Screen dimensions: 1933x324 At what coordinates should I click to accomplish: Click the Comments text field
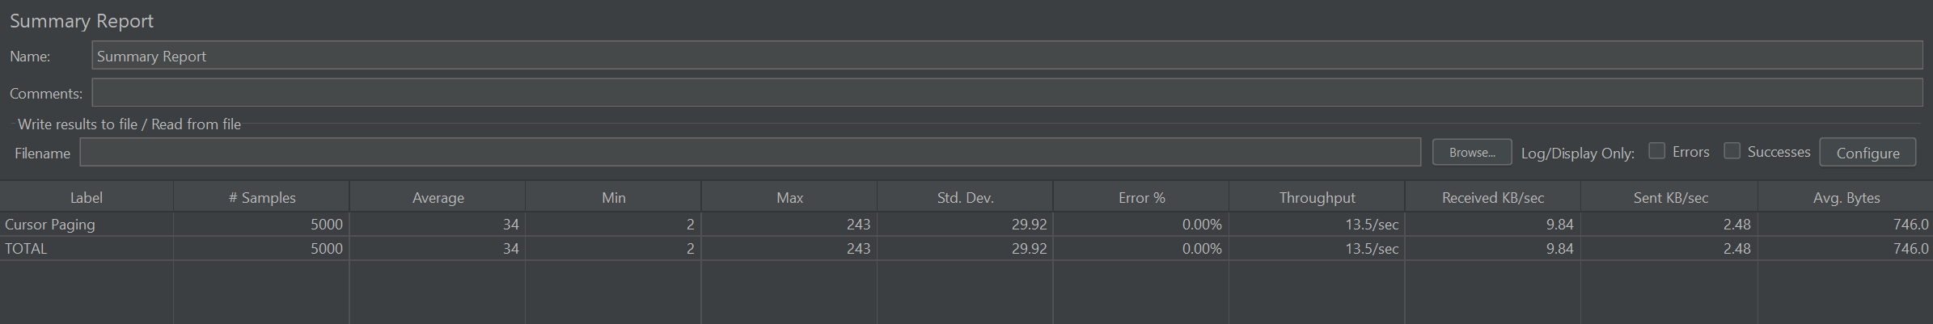(1007, 93)
